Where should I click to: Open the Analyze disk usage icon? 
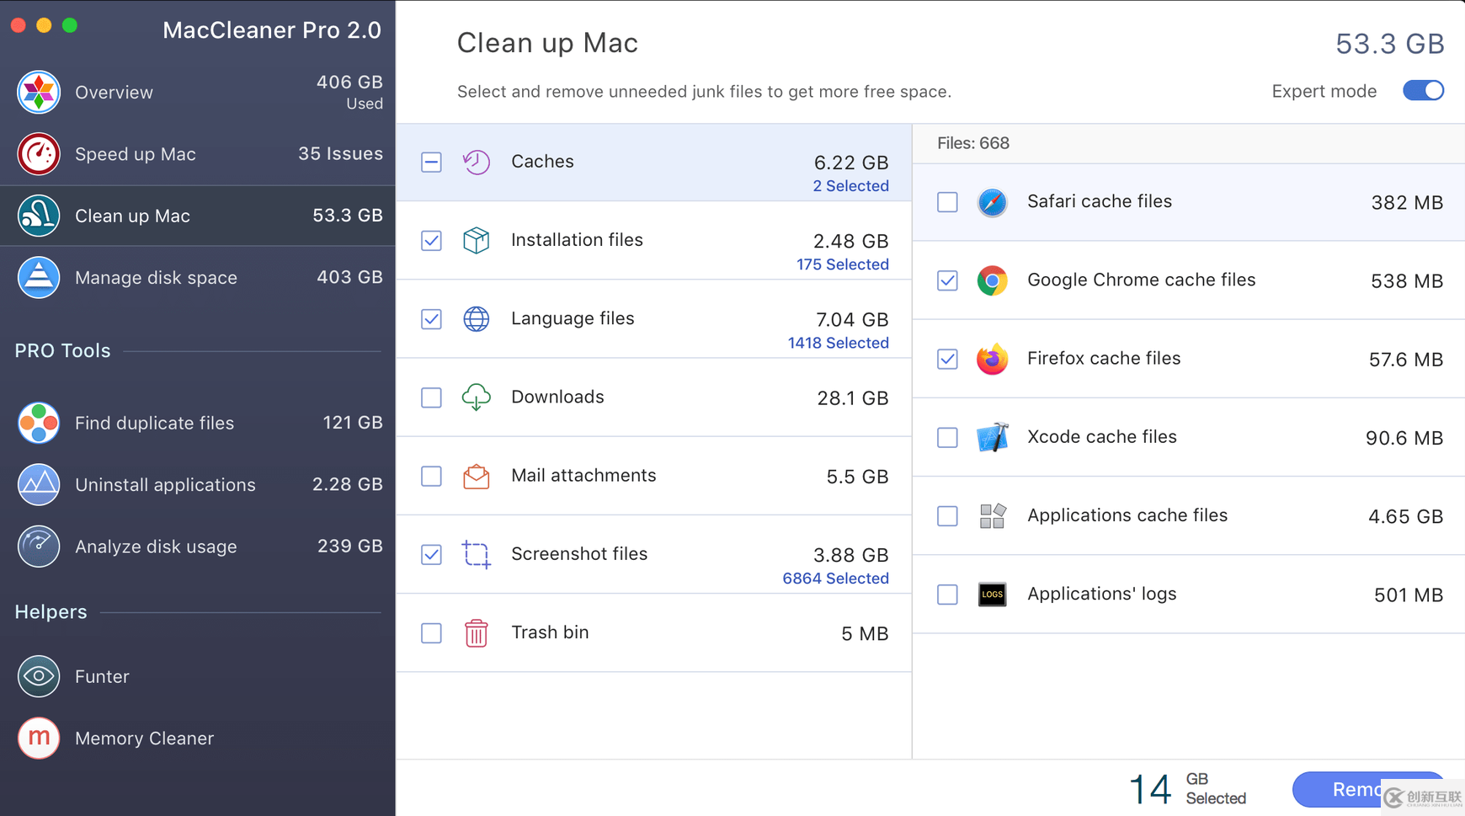(x=38, y=546)
